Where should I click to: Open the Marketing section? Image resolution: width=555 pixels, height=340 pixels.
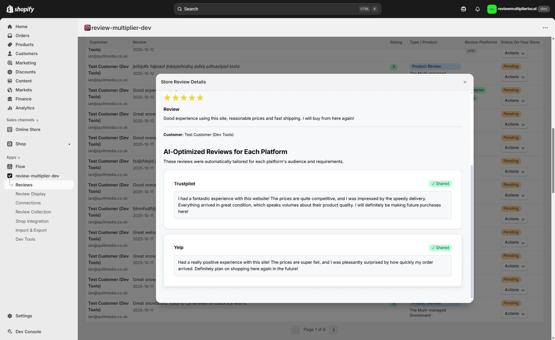(26, 63)
